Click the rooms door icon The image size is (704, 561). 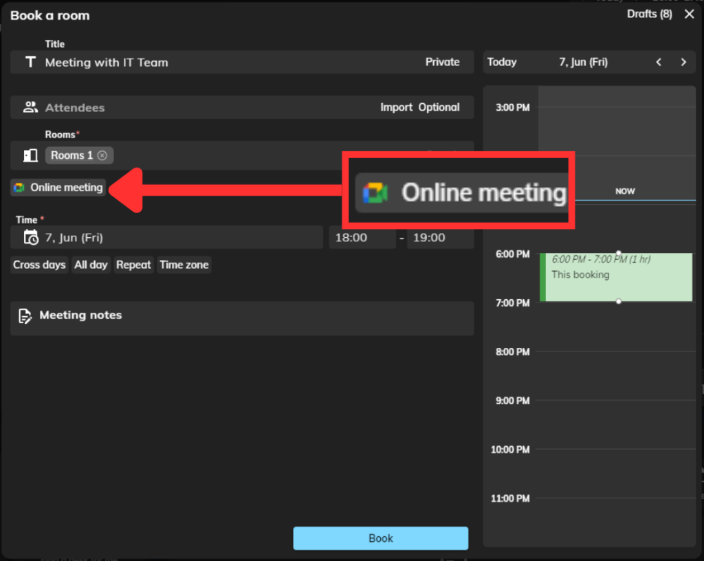coord(30,155)
